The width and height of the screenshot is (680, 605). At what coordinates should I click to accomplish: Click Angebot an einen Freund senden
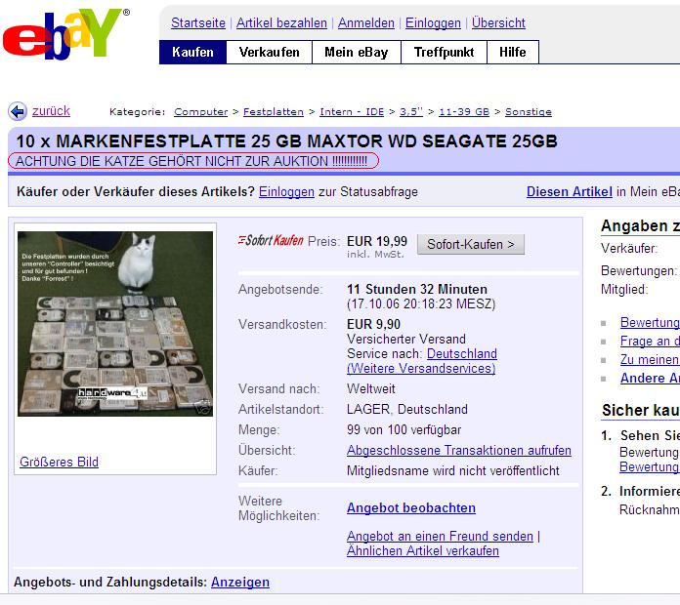pyautogui.click(x=440, y=536)
